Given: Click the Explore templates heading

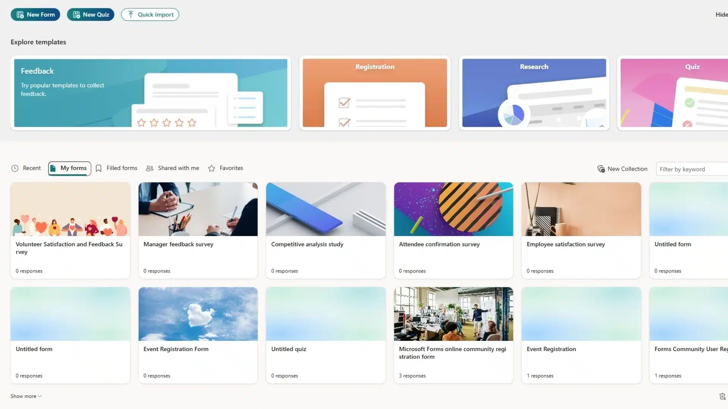Looking at the screenshot, I should click(38, 42).
